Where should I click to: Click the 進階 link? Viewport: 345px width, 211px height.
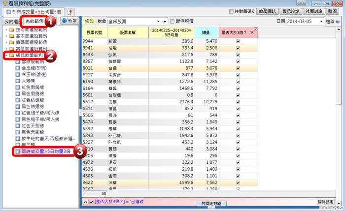point(330,22)
